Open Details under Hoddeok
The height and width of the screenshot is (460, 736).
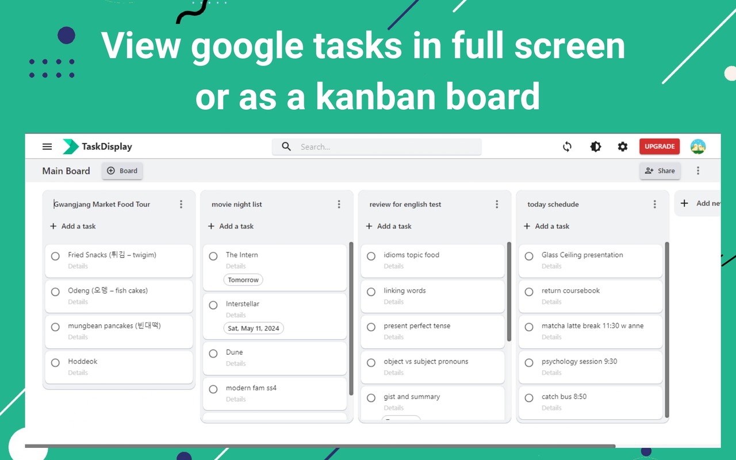click(x=78, y=373)
